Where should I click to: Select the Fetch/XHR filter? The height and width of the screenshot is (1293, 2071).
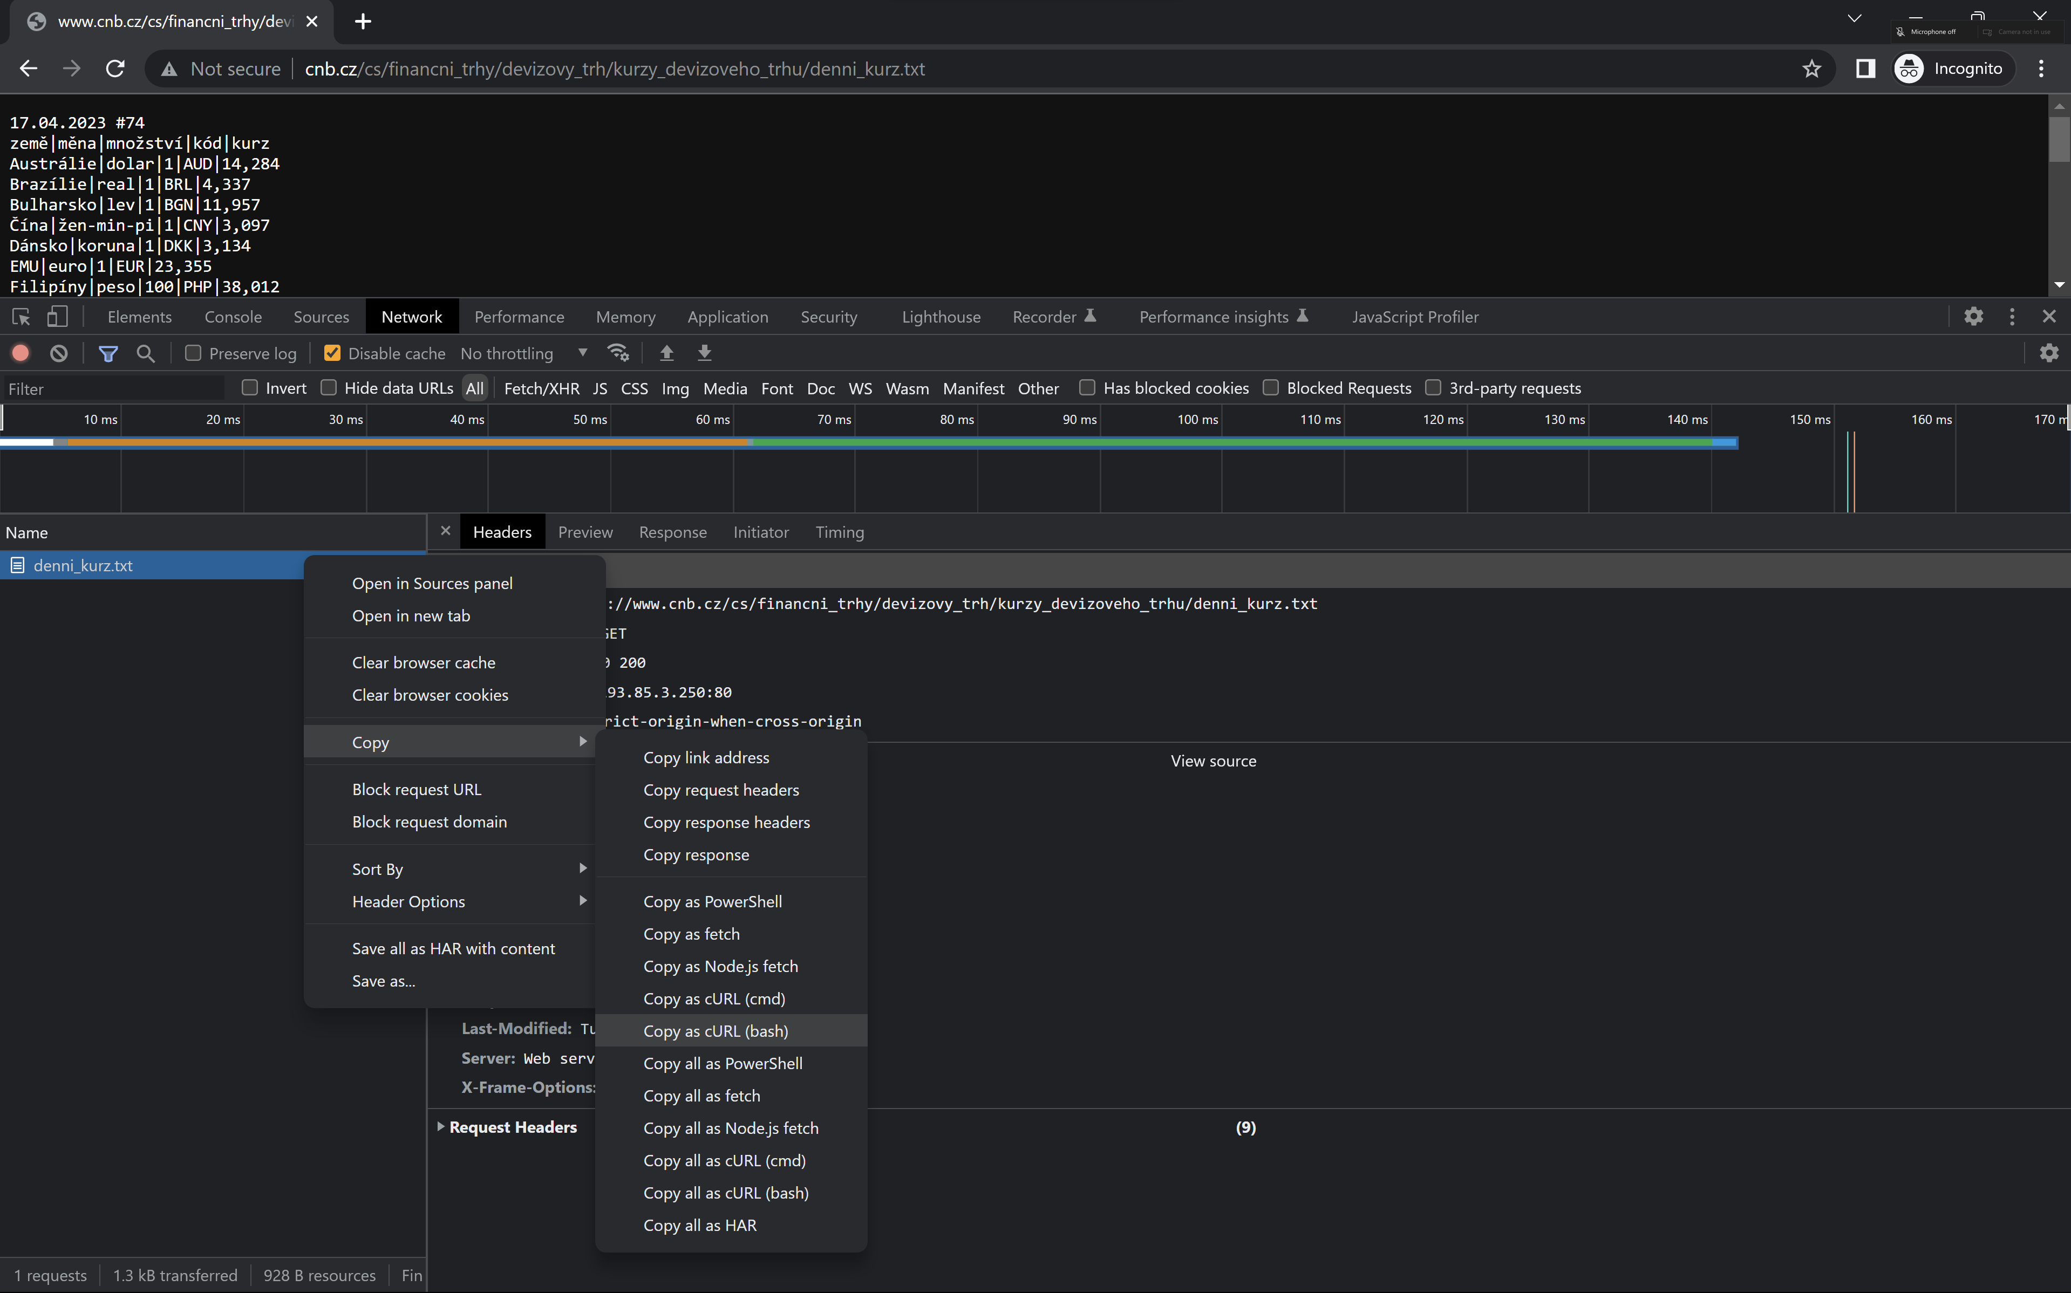541,387
